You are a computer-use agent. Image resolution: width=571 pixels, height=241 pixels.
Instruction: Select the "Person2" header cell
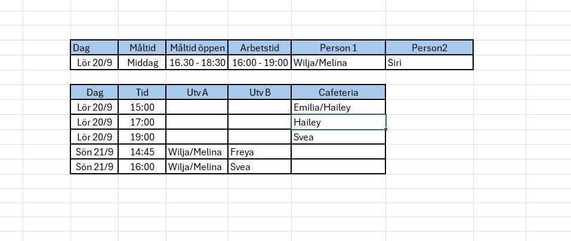429,48
